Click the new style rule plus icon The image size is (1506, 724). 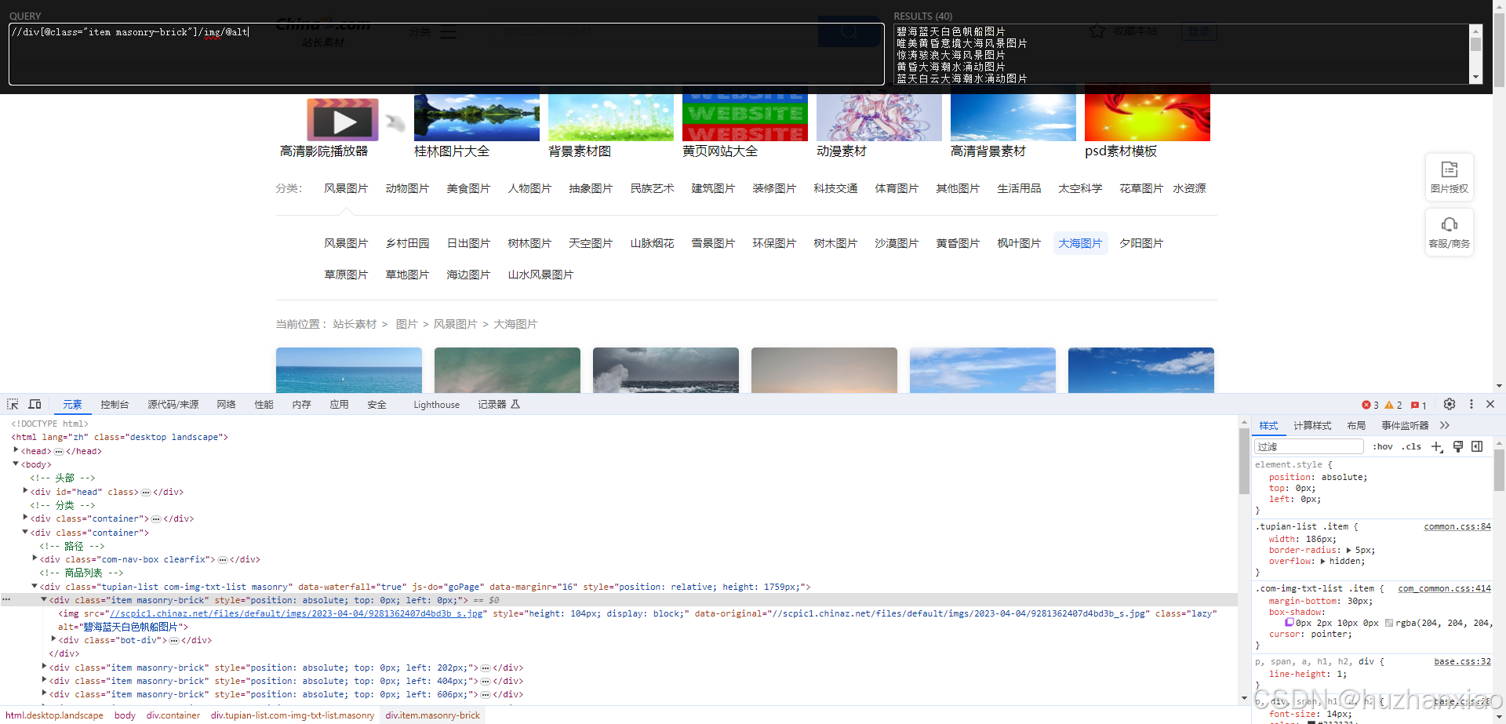[1437, 446]
